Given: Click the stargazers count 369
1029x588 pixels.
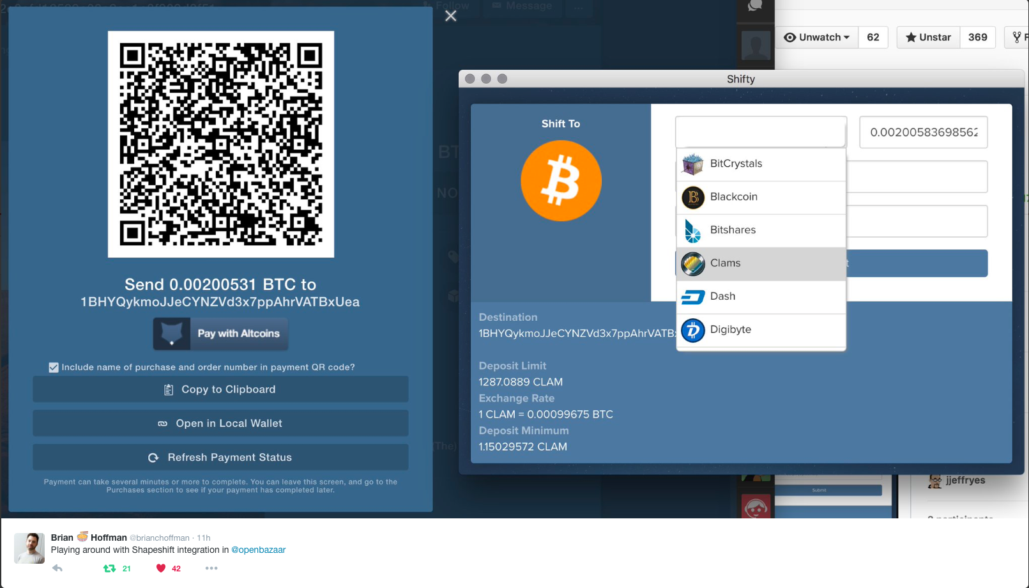Looking at the screenshot, I should point(977,38).
